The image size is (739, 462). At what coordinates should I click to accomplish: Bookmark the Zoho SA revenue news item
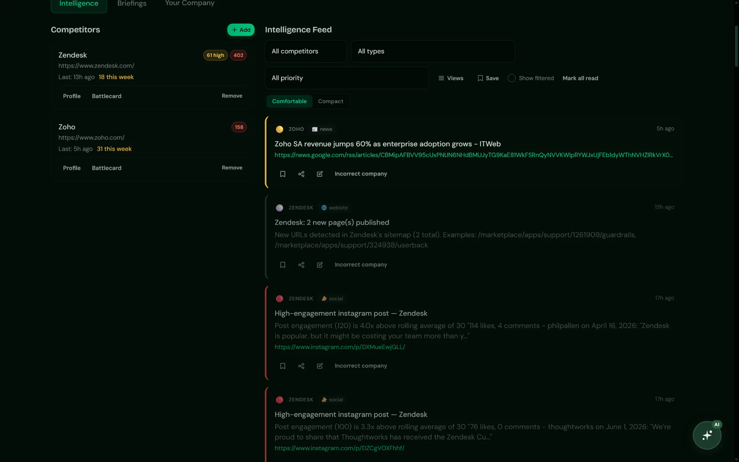[283, 174]
